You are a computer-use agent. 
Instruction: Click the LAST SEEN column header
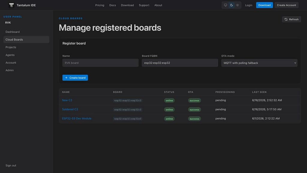(259, 92)
